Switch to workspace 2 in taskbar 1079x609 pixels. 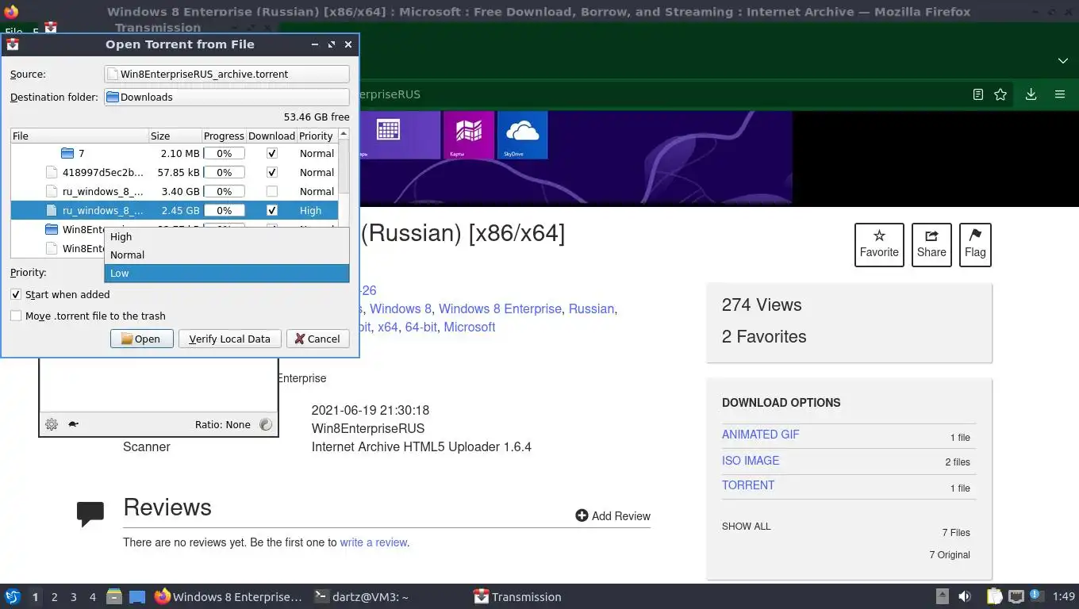55,597
